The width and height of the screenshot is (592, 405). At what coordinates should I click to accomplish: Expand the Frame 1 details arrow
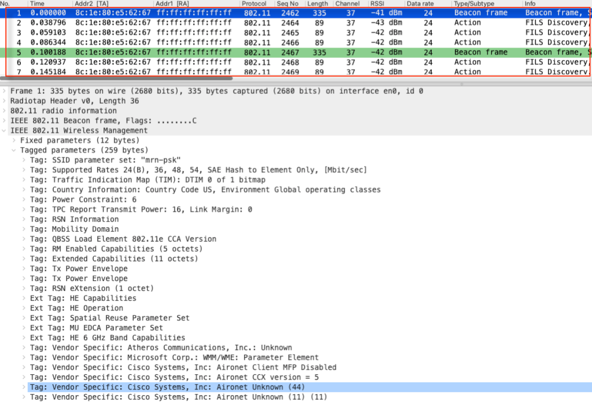coord(5,91)
